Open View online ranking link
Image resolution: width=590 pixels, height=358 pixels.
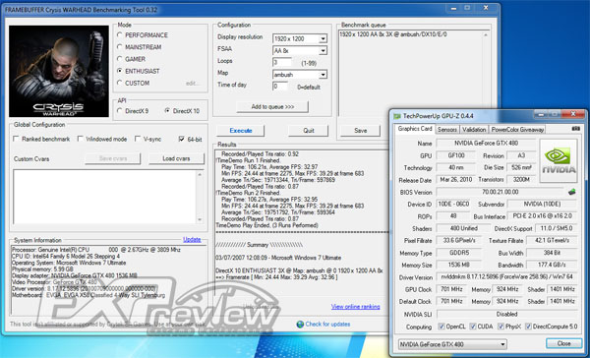356,307
